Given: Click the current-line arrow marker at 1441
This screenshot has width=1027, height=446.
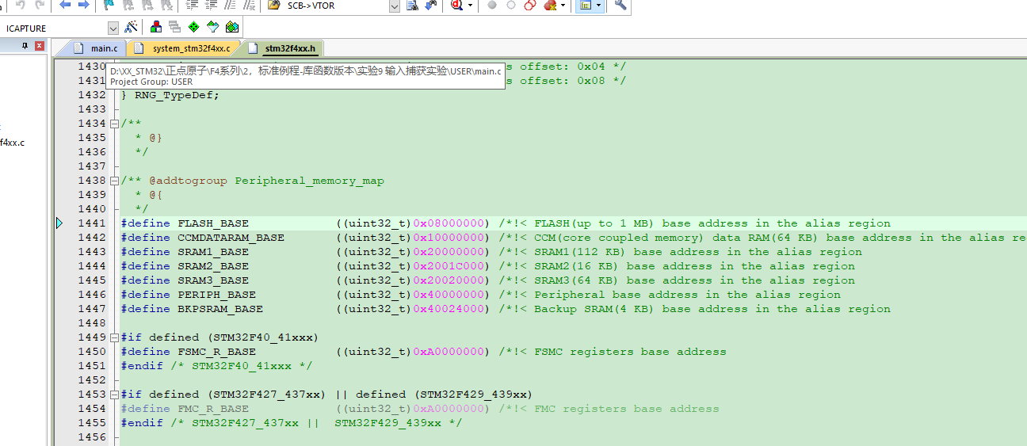Looking at the screenshot, I should tap(59, 223).
